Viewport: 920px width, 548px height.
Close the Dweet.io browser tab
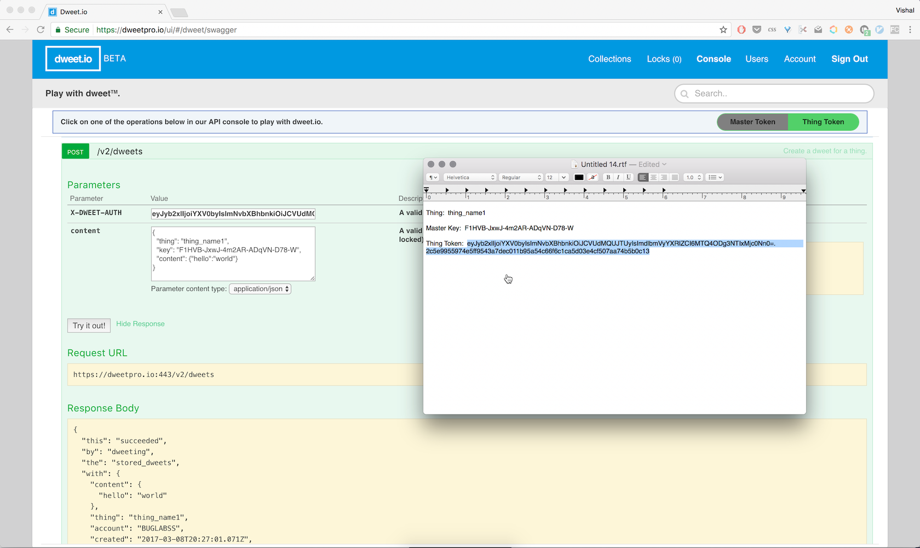[x=160, y=11]
